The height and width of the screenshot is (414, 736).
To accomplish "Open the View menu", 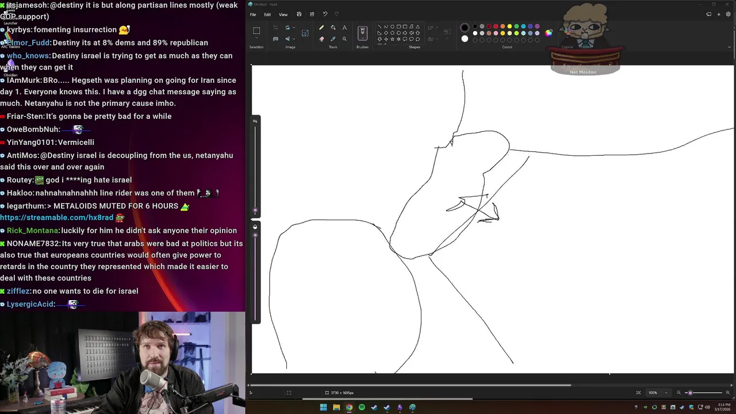I will [283, 14].
